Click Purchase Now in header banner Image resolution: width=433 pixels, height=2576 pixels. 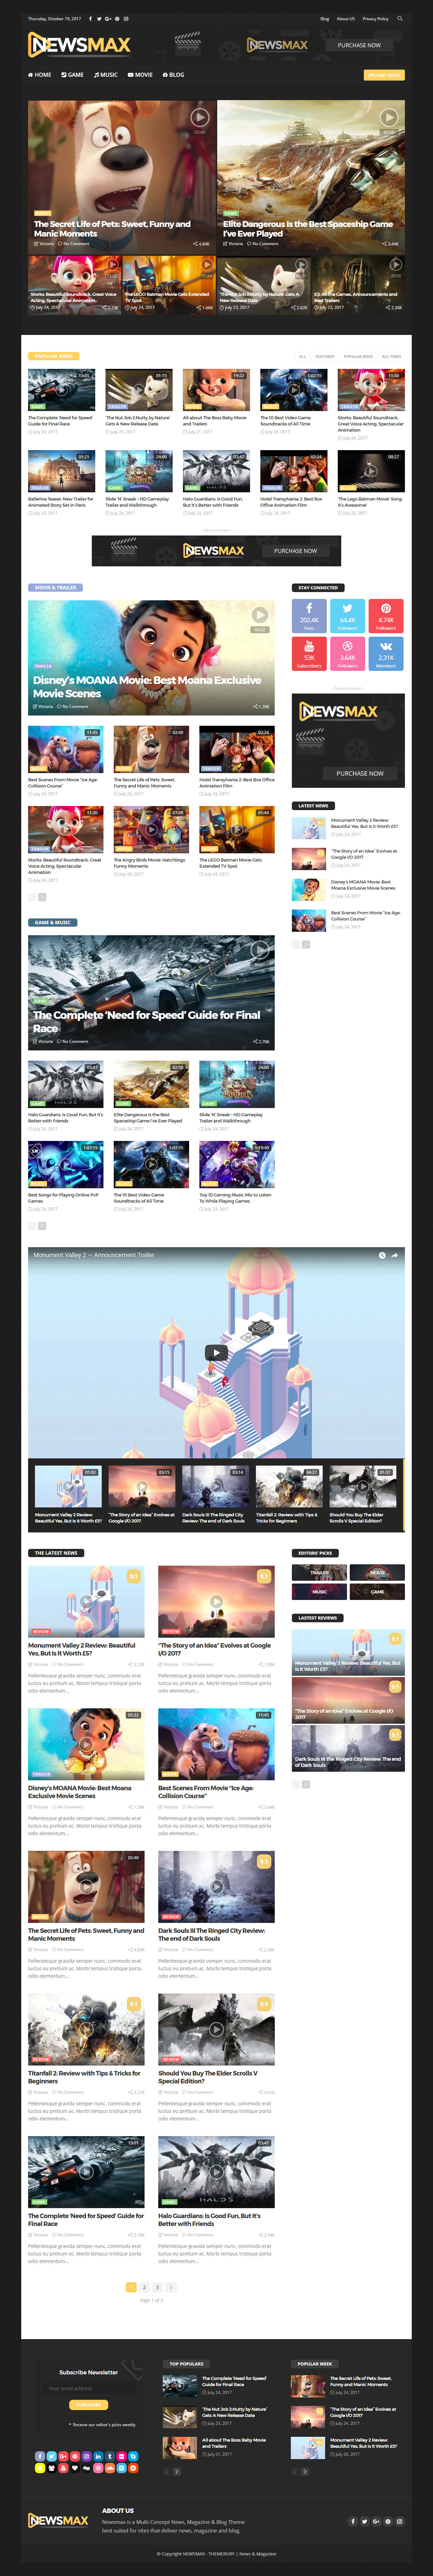tap(359, 45)
